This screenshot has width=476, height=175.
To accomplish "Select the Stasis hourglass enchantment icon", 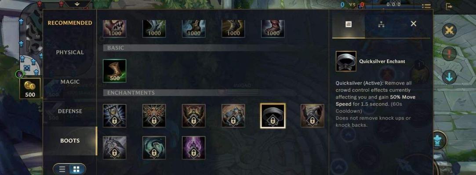I will (114, 116).
